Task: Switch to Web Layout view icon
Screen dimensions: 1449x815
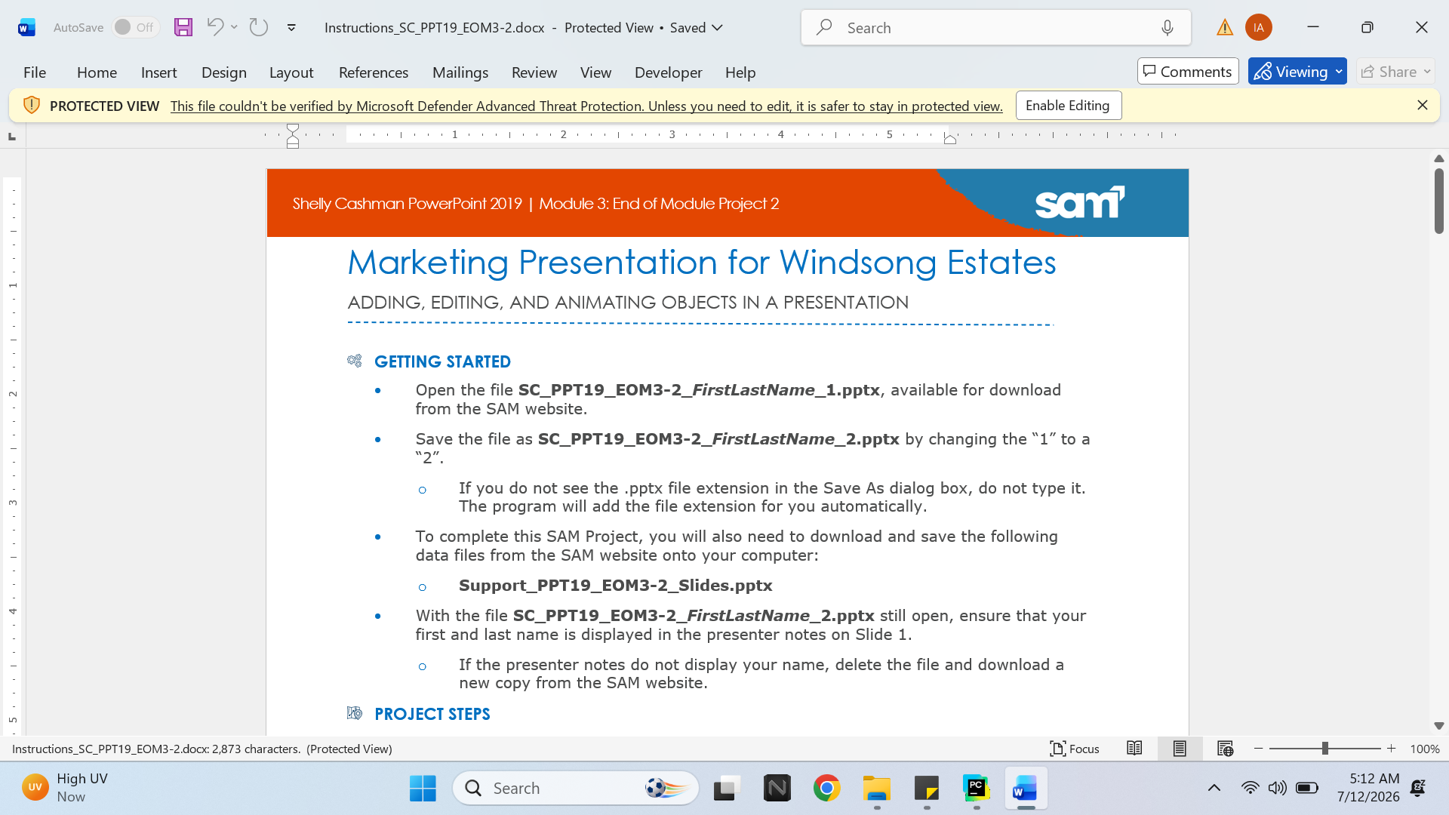Action: tap(1225, 749)
